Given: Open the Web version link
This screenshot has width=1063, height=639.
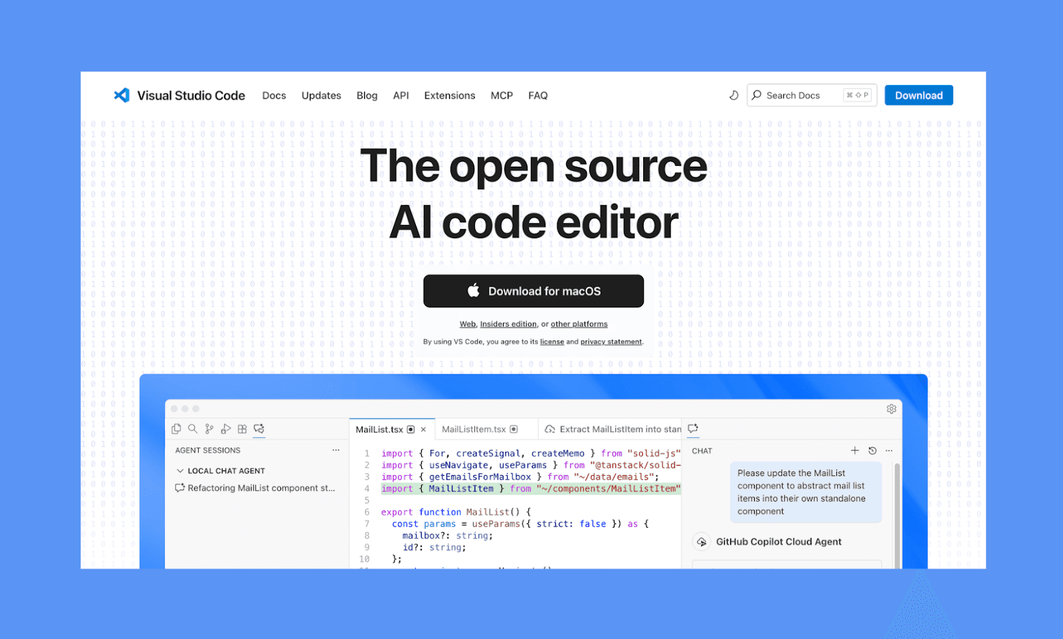Looking at the screenshot, I should coord(468,324).
